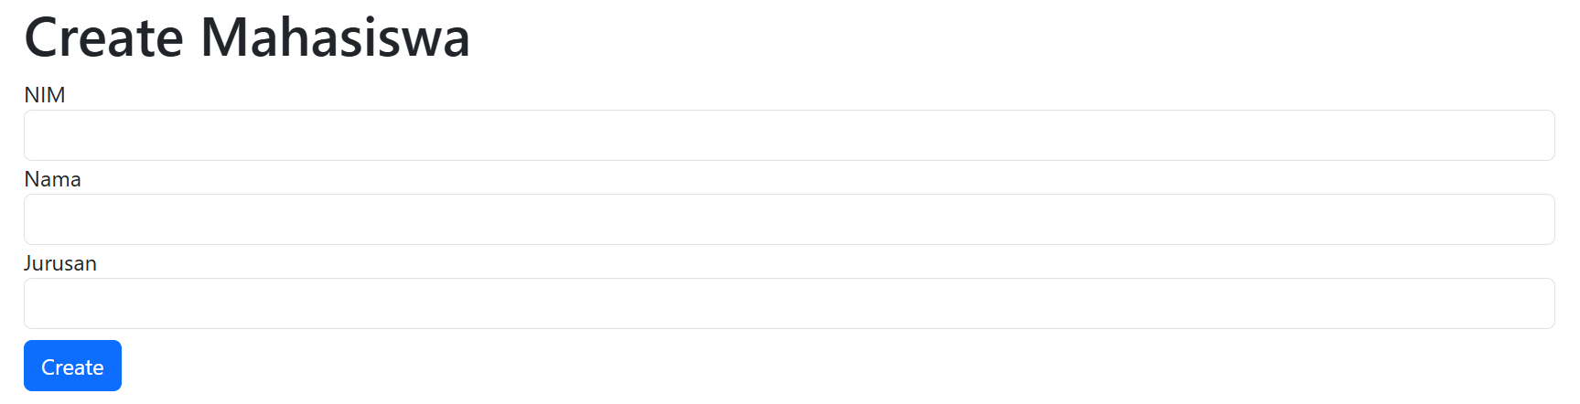Place cursor in the Nama field
The width and height of the screenshot is (1580, 404).
pyautogui.click(x=789, y=219)
